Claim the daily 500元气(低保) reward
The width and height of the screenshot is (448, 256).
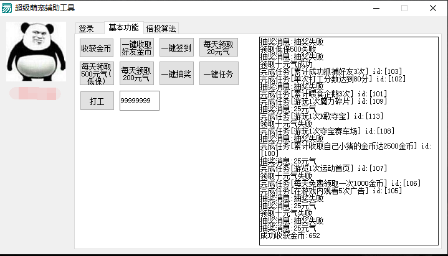(97, 74)
